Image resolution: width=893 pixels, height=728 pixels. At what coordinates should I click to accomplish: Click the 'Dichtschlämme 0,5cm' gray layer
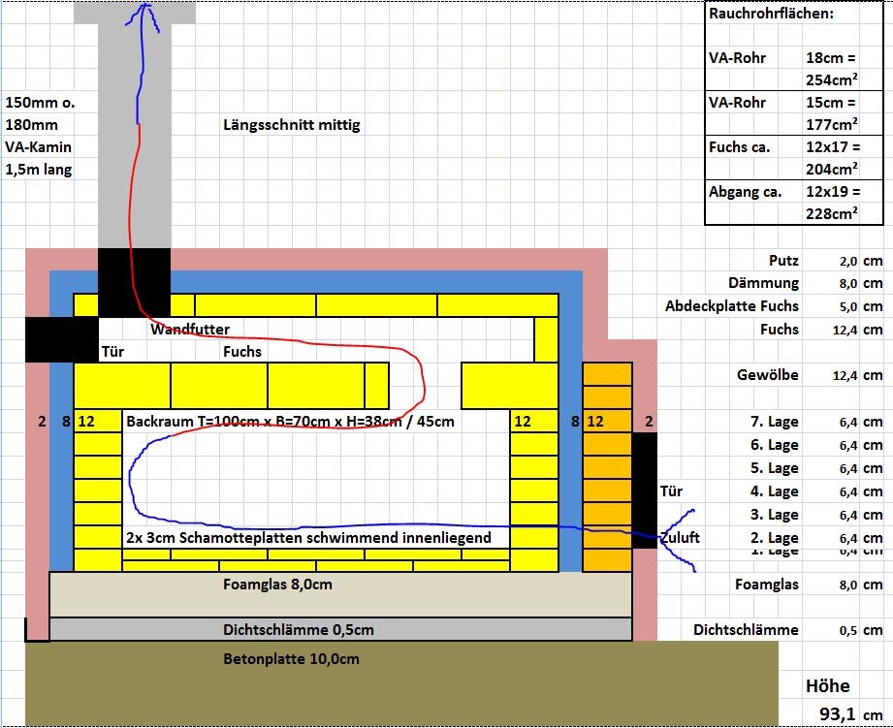coord(339,630)
